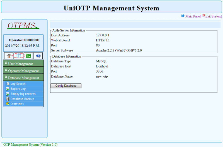The height and width of the screenshot is (147, 223).
Task: Click the DataBase Backup item icon
Action: (x=8, y=99)
